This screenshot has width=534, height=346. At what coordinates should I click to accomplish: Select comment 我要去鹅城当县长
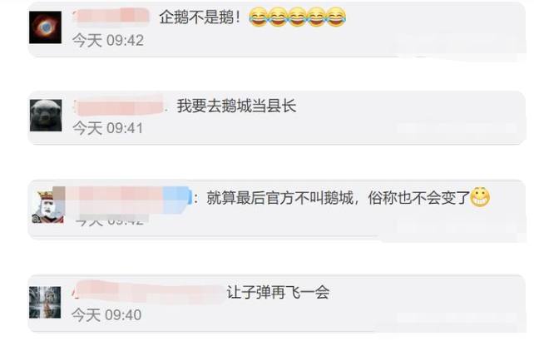(236, 106)
